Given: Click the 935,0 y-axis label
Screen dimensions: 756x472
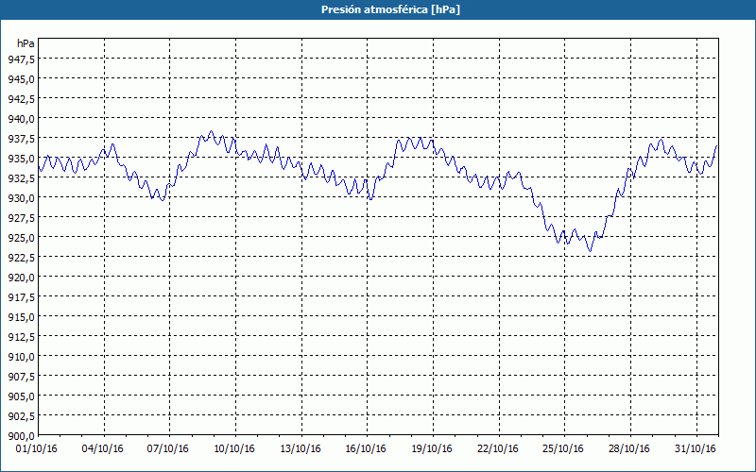Looking at the screenshot, I should pos(20,159).
